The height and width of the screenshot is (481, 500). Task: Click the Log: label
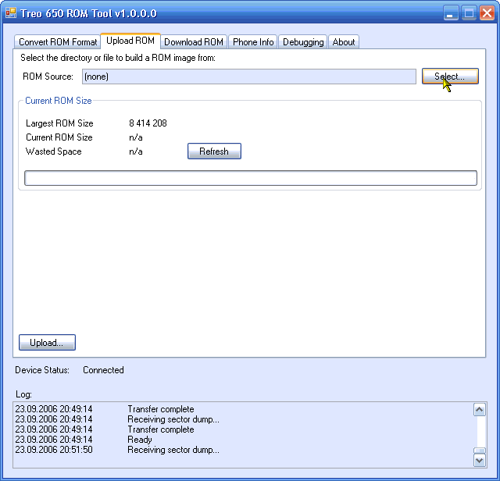tap(24, 394)
